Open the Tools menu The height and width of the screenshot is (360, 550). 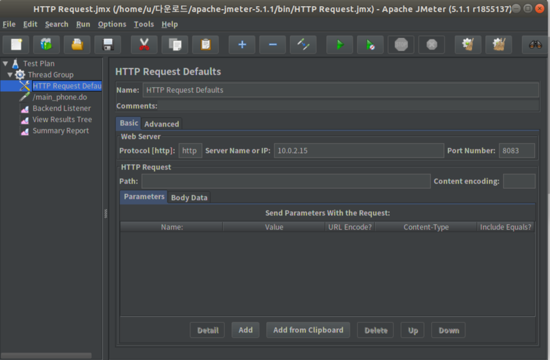tap(144, 24)
